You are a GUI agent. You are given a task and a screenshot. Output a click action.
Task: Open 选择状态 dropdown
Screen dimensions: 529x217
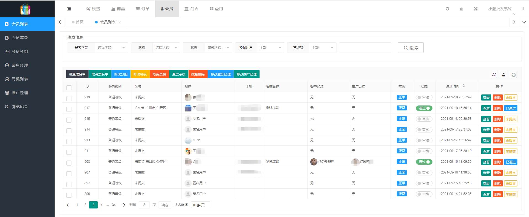pyautogui.click(x=166, y=48)
